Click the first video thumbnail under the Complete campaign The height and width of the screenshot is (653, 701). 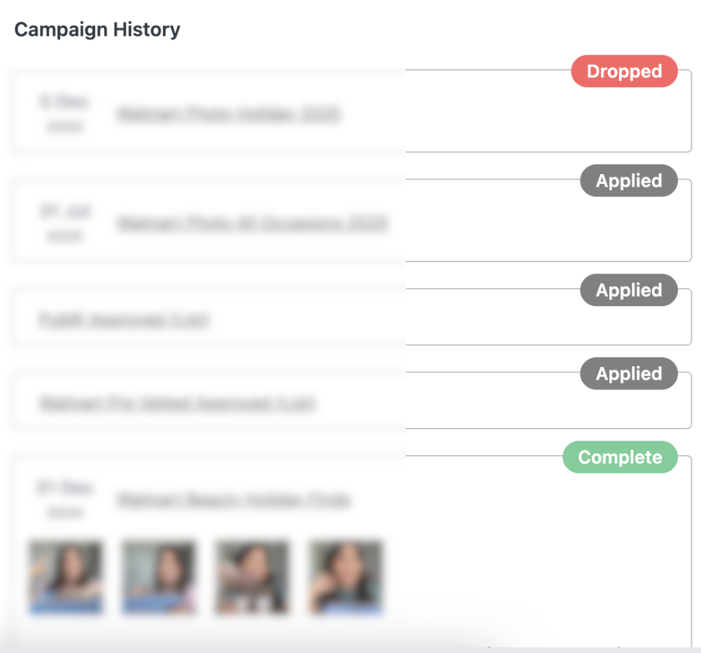(66, 577)
